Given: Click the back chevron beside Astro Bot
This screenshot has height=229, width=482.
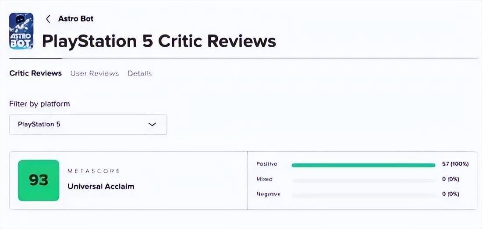Looking at the screenshot, I should point(48,19).
